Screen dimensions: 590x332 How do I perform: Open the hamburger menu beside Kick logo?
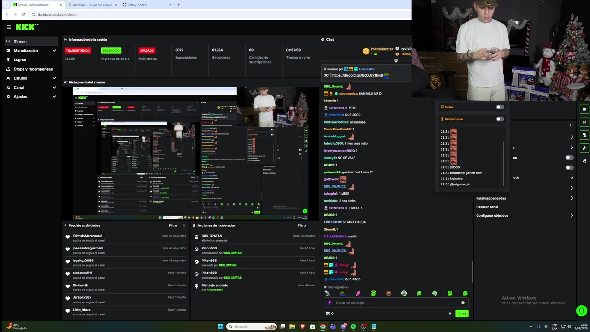tap(9, 27)
